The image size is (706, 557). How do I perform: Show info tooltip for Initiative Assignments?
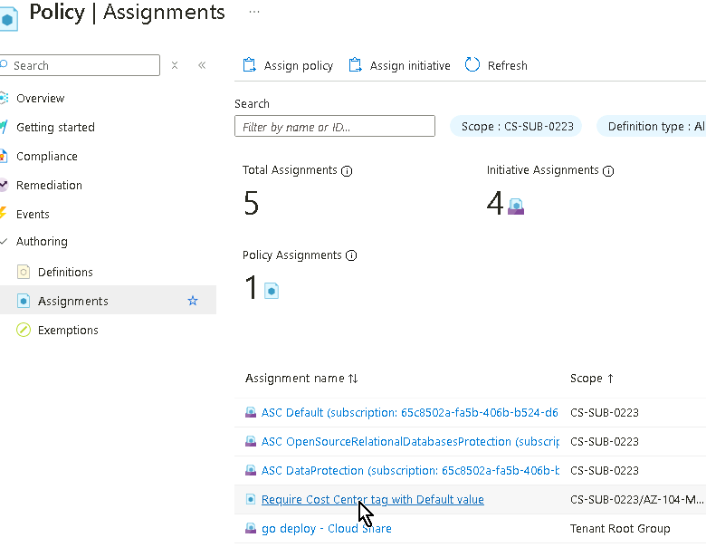pyautogui.click(x=608, y=171)
